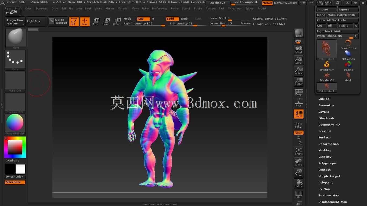The image size is (367, 206).
Task: Open the Zplugin menu
Action: coord(249,9)
